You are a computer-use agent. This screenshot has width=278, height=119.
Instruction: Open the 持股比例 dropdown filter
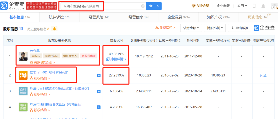tap(215, 28)
